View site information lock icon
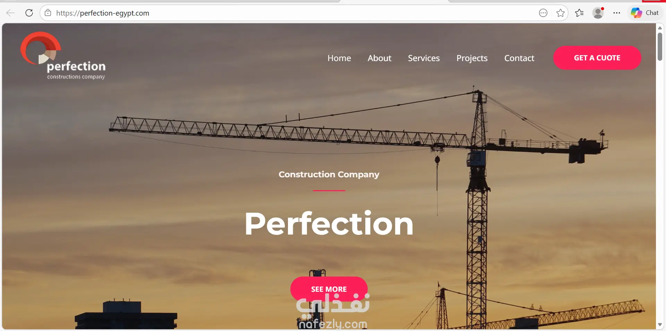Viewport: 666px width, 331px height. click(48, 13)
